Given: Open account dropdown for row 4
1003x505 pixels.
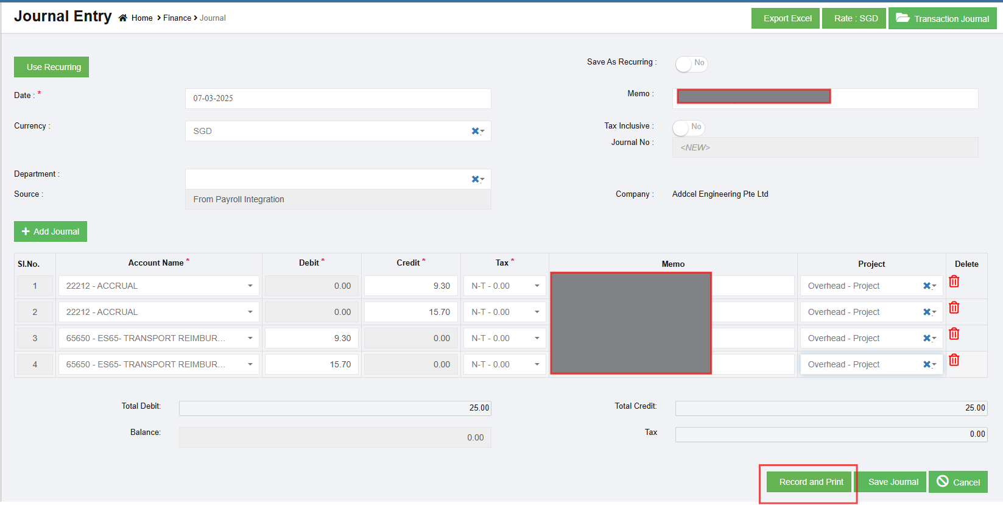Looking at the screenshot, I should pyautogui.click(x=250, y=364).
